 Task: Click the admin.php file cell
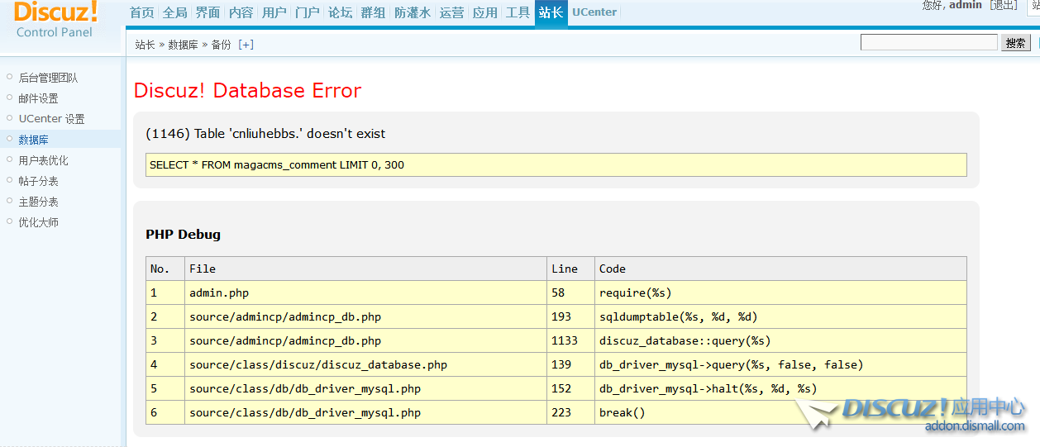click(365, 292)
